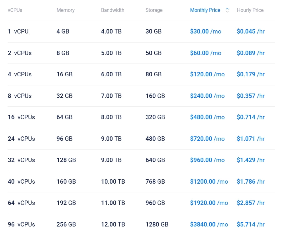
Task: Sort table by Monthly Price header
Action: [x=205, y=10]
